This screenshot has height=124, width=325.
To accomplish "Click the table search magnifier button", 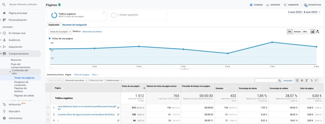I will click(280, 81).
